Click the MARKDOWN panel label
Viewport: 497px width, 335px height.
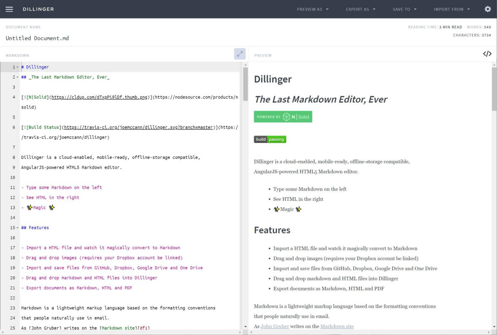(17, 55)
